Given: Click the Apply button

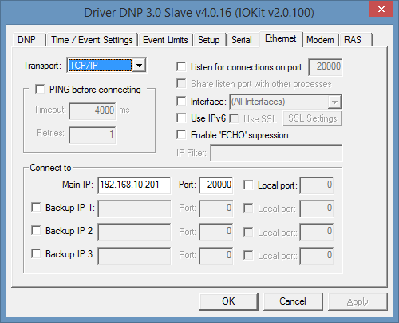Looking at the screenshot, I should click(x=358, y=301).
